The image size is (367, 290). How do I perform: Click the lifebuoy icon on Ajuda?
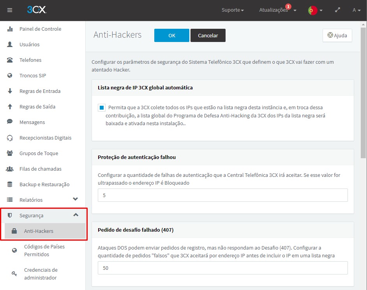pyautogui.click(x=330, y=35)
